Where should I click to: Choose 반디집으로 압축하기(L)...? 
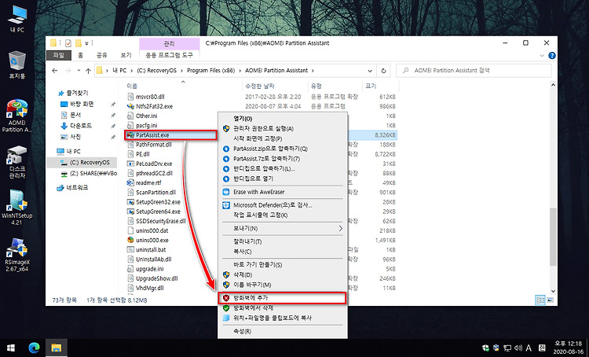tap(283, 168)
